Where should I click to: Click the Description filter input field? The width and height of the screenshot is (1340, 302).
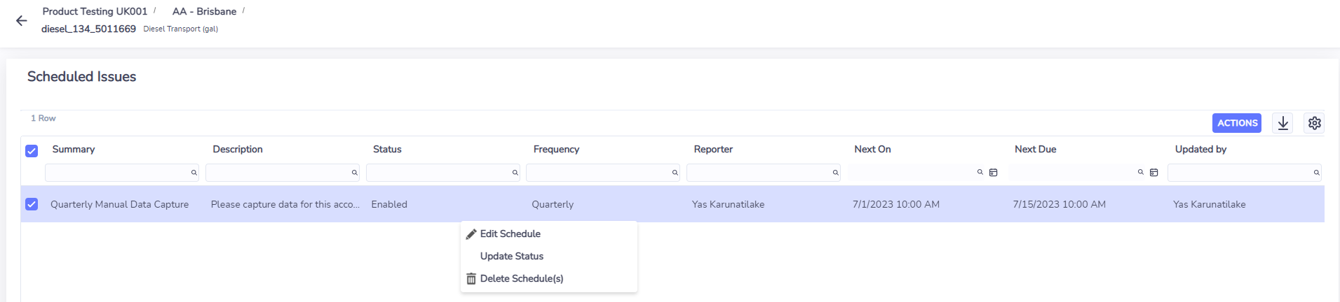(x=282, y=173)
